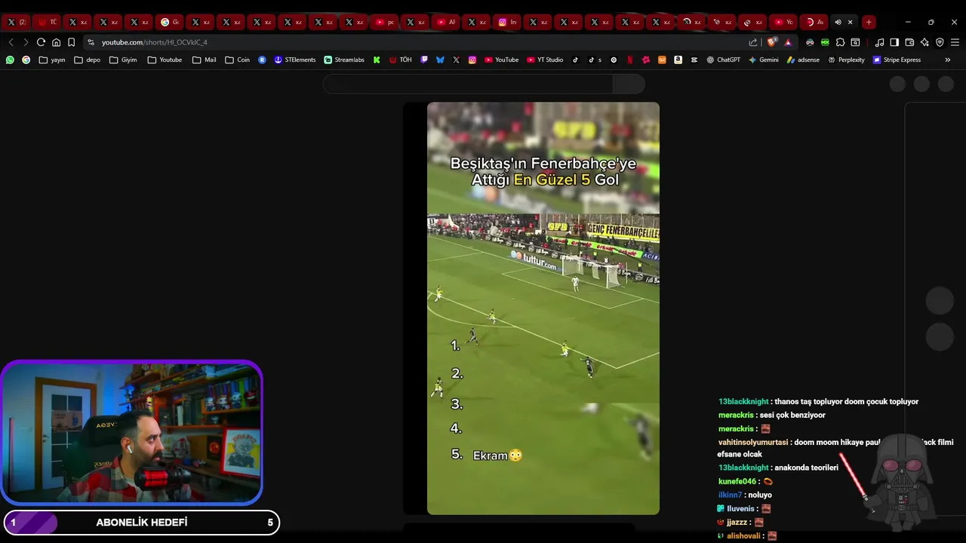Click the YouTube search box

tap(468, 84)
